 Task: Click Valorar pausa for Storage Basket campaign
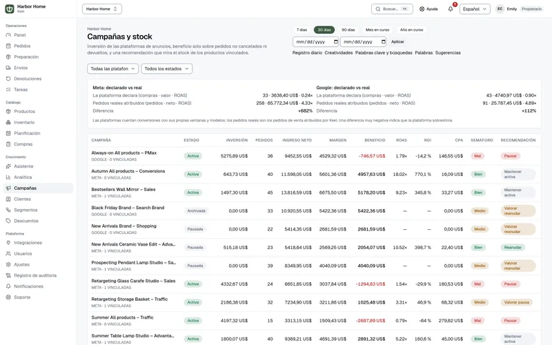click(x=516, y=302)
